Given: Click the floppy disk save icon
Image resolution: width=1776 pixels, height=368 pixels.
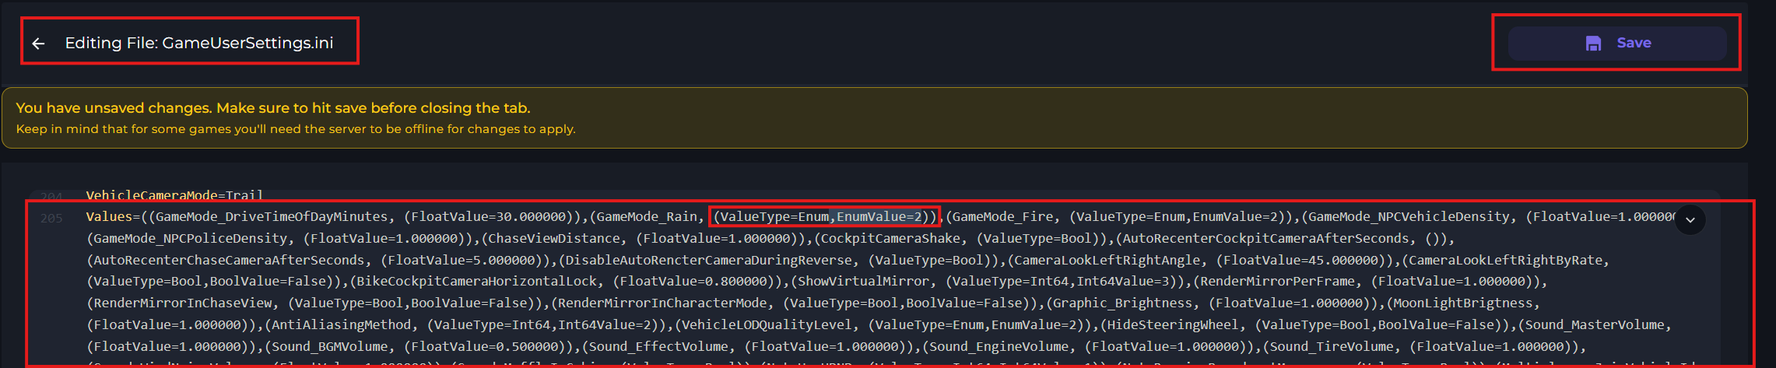Looking at the screenshot, I should point(1593,44).
